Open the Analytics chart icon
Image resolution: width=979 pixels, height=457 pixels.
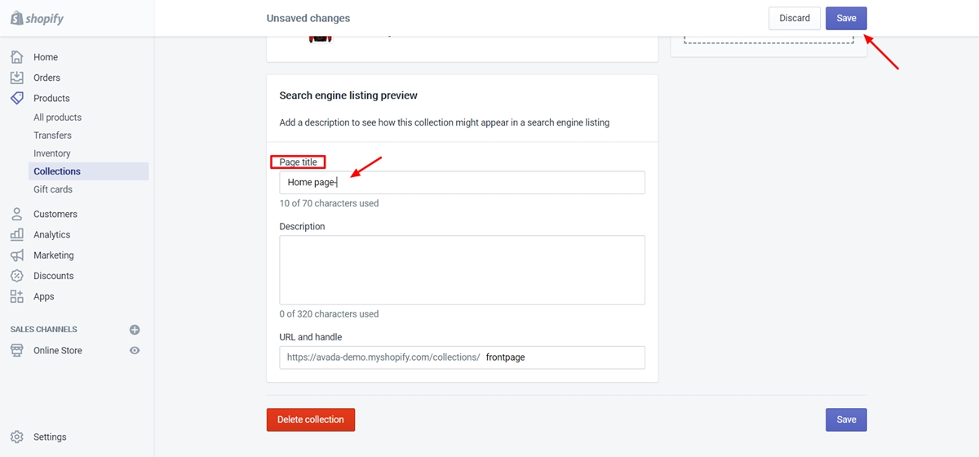(17, 234)
